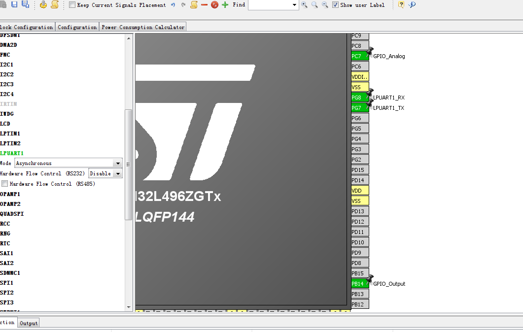The height and width of the screenshot is (332, 523).
Task: Select the LPUART1 peripheral in the list
Action: tap(12, 153)
